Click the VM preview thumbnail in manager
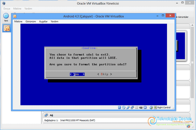The width and height of the screenshot is (196, 130). point(181,46)
